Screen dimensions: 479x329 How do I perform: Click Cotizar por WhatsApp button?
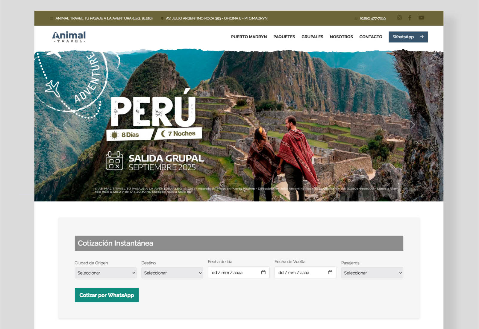tap(107, 295)
